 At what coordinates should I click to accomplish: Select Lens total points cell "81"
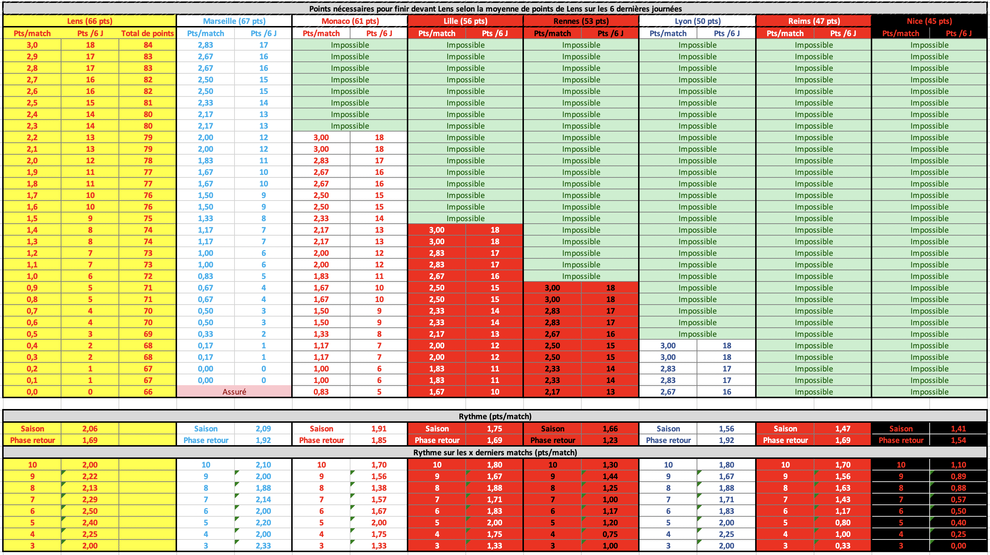147,103
